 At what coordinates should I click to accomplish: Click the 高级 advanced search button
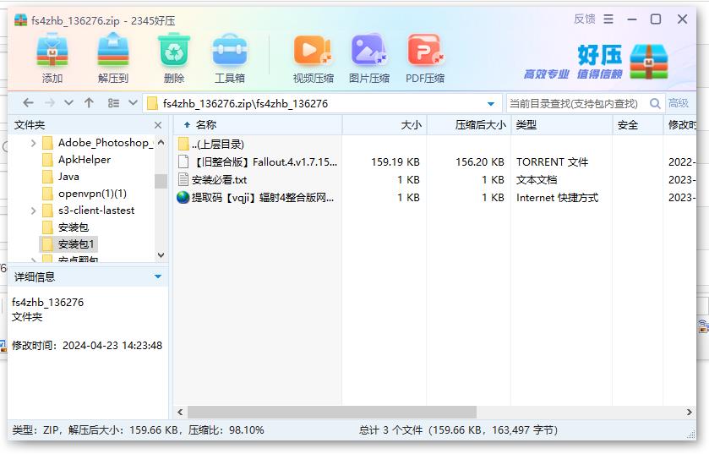(679, 103)
